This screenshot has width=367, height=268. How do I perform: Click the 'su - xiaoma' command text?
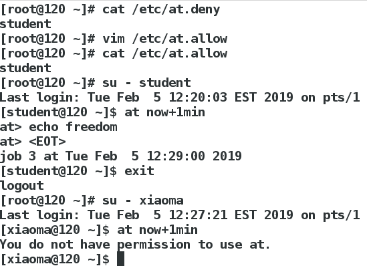(x=143, y=200)
